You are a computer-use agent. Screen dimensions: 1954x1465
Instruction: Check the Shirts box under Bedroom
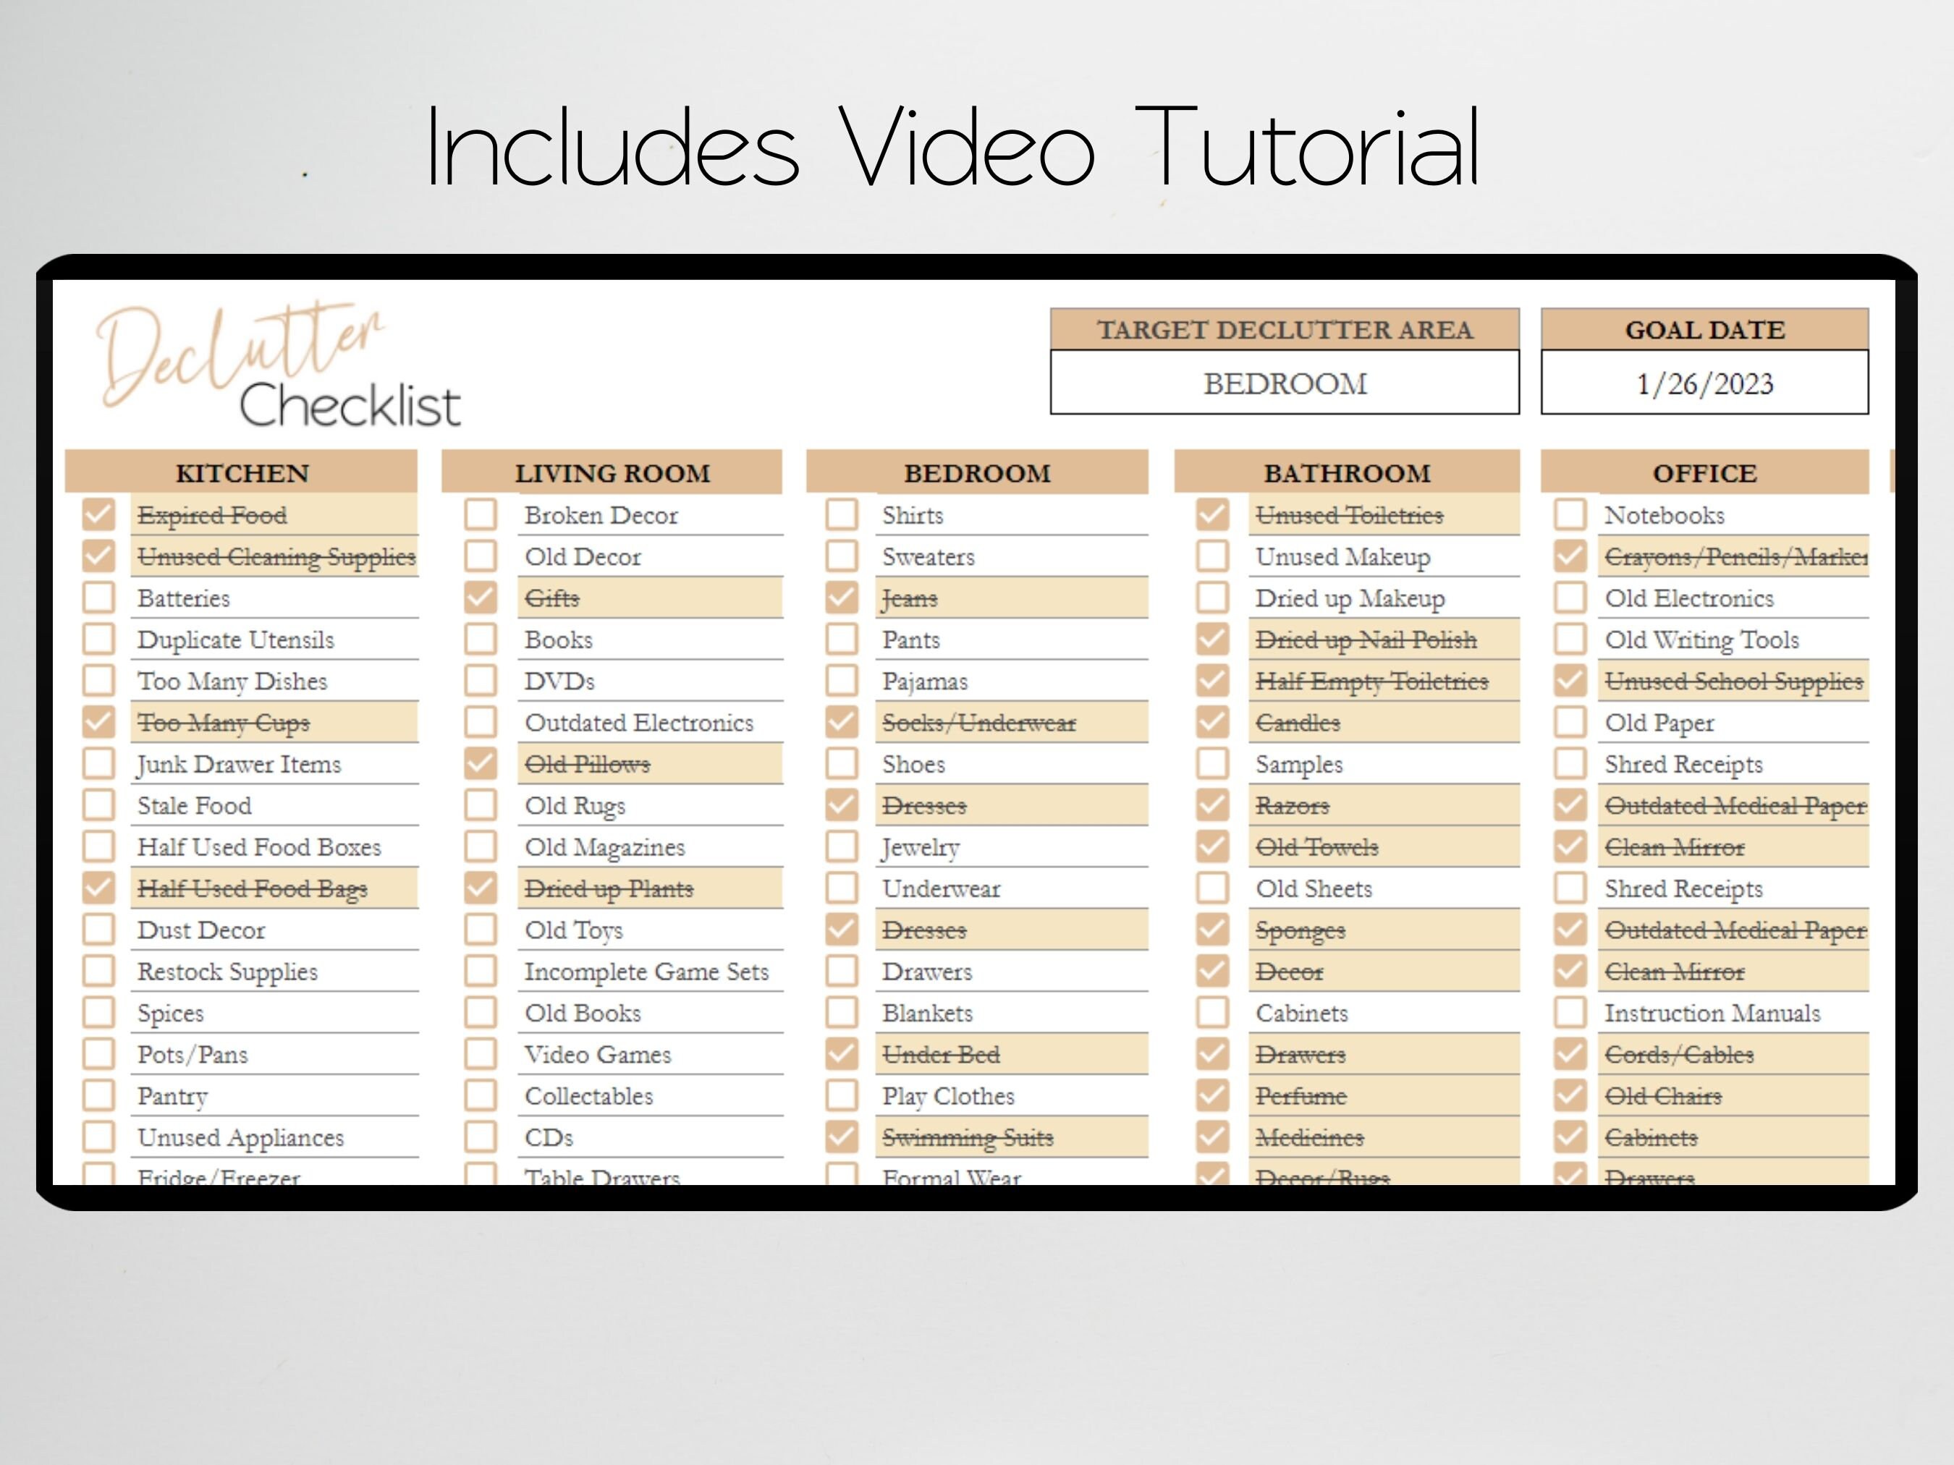pyautogui.click(x=842, y=515)
